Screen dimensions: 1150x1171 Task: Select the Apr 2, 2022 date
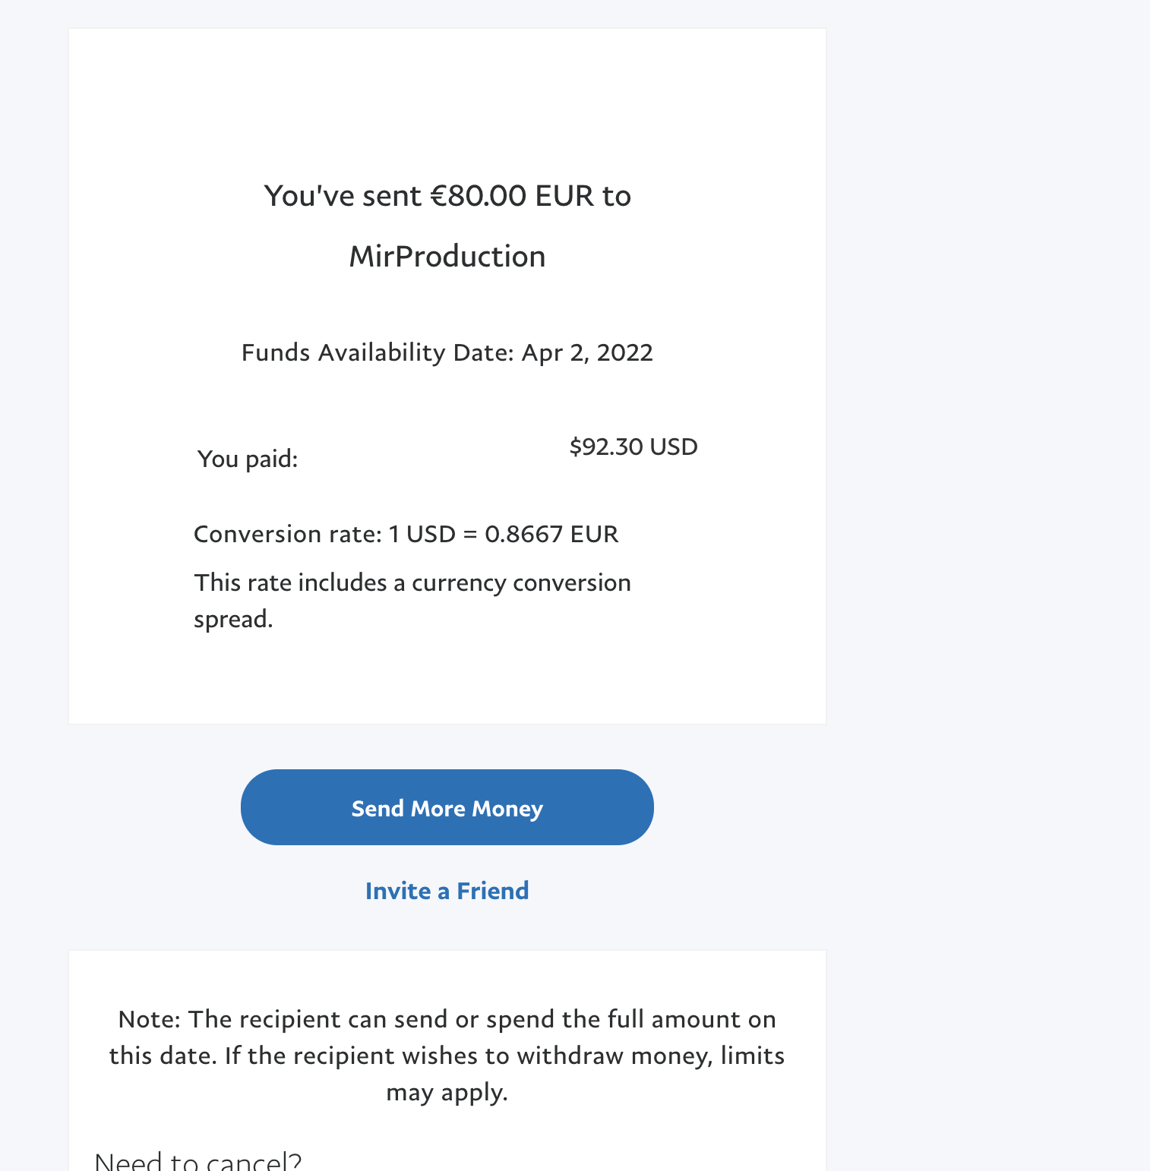tap(587, 353)
